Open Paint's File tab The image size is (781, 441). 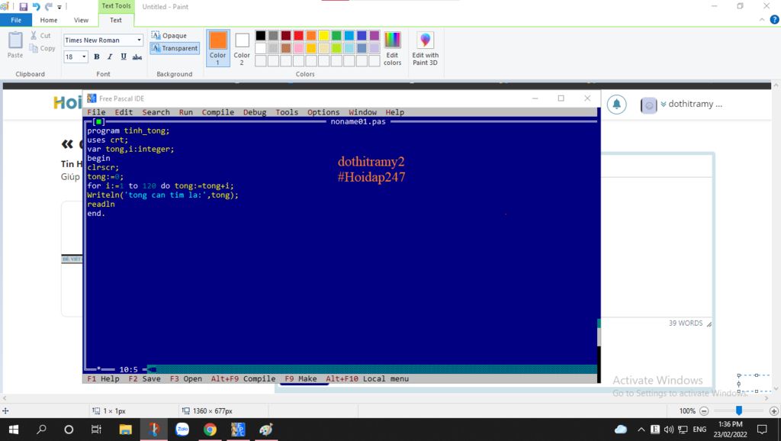coord(16,20)
